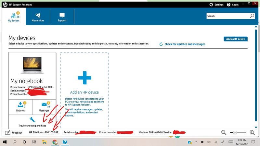Click the pen workspace tray icon

[x=223, y=142]
